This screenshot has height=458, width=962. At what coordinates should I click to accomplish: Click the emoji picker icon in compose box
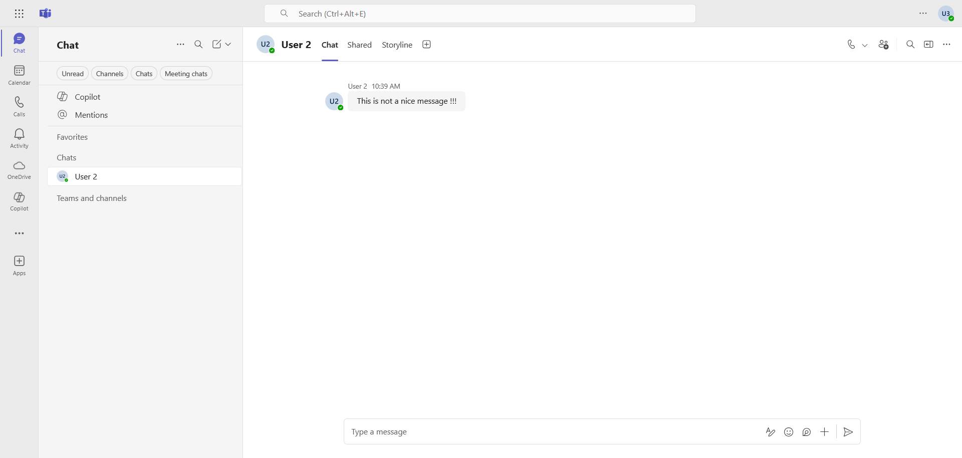click(789, 432)
